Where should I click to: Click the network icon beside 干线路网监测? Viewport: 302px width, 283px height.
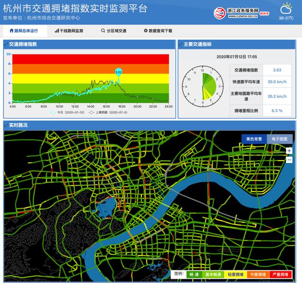tap(57, 31)
